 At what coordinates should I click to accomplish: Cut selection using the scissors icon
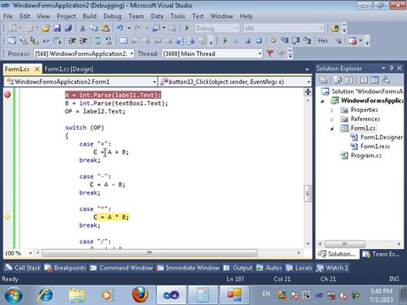(x=82, y=28)
